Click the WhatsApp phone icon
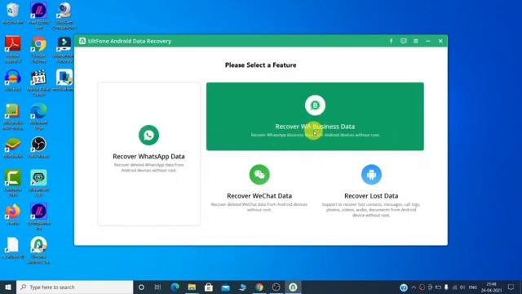522x294 pixels. [148, 135]
